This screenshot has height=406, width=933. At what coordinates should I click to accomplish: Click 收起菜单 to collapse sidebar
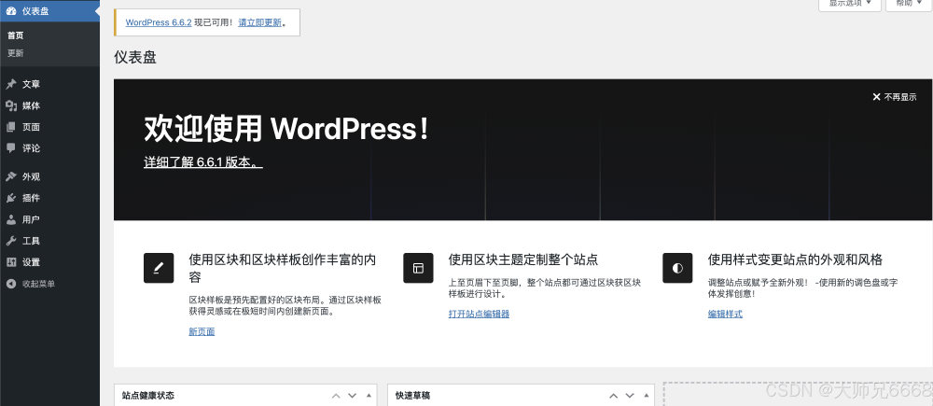(38, 284)
